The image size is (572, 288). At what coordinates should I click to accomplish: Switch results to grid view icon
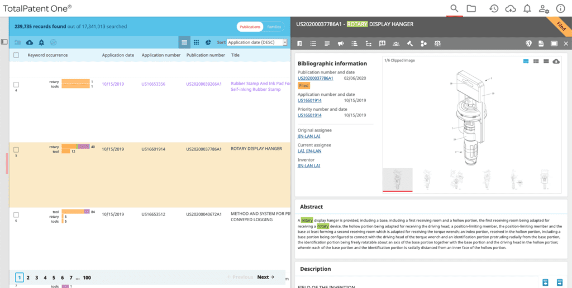(x=196, y=42)
